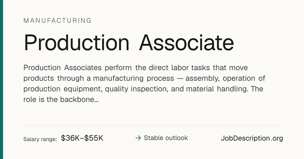
Task: Click the JobDescription.org site name
Action: 252,138
